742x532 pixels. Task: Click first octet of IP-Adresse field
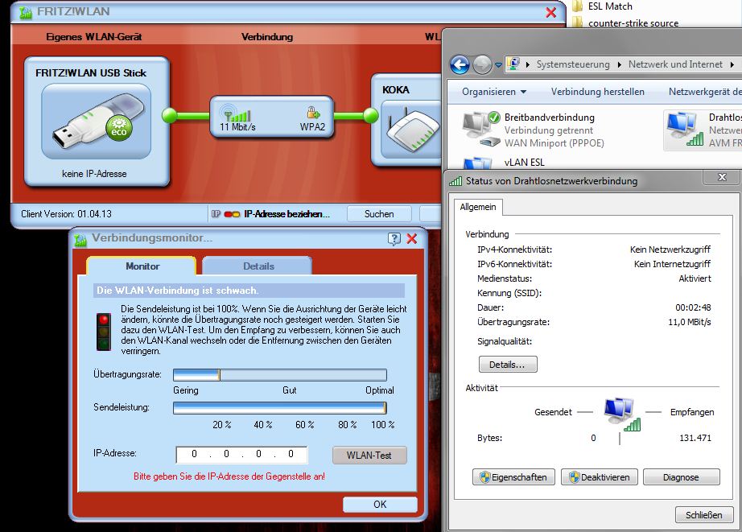click(x=194, y=455)
